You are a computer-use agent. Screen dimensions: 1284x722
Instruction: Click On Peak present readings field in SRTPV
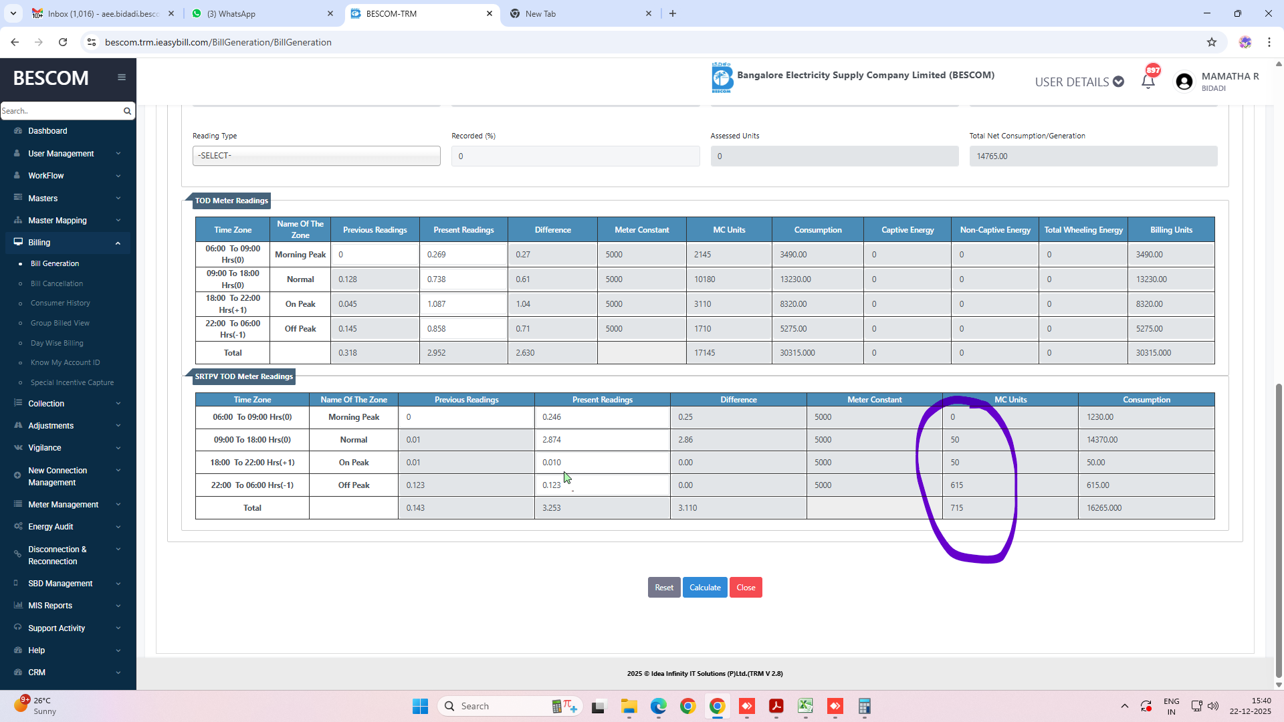[601, 463]
